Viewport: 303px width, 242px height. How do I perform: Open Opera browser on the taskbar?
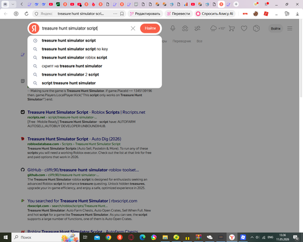click(x=131, y=237)
